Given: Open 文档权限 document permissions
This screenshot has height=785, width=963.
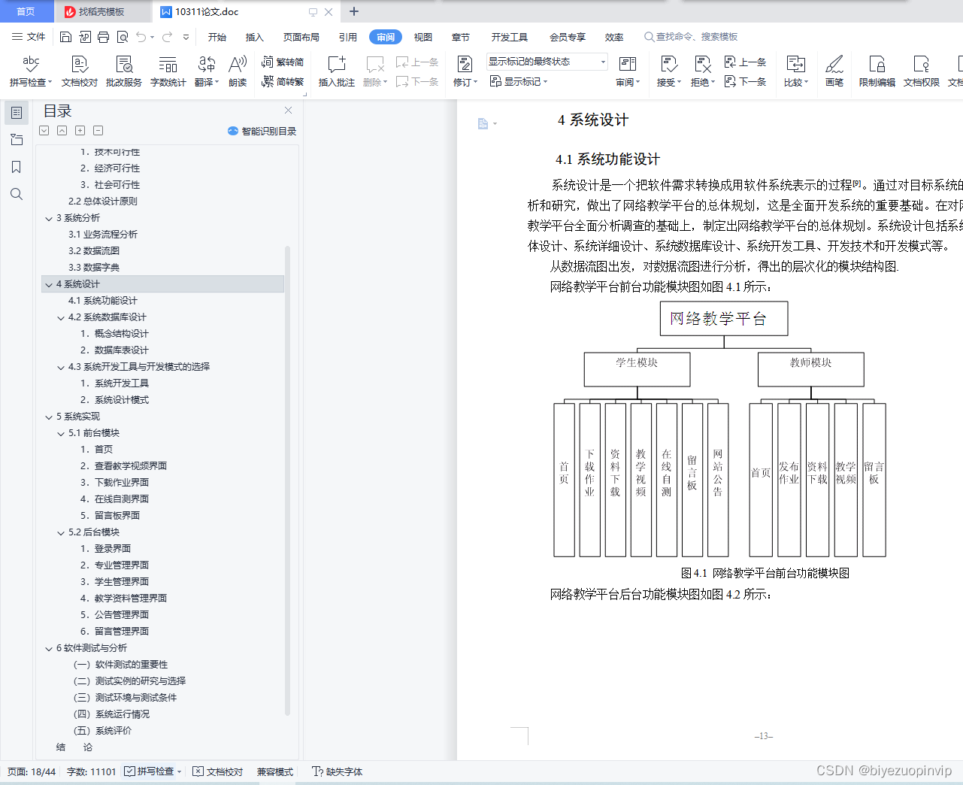Looking at the screenshot, I should pyautogui.click(x=922, y=71).
